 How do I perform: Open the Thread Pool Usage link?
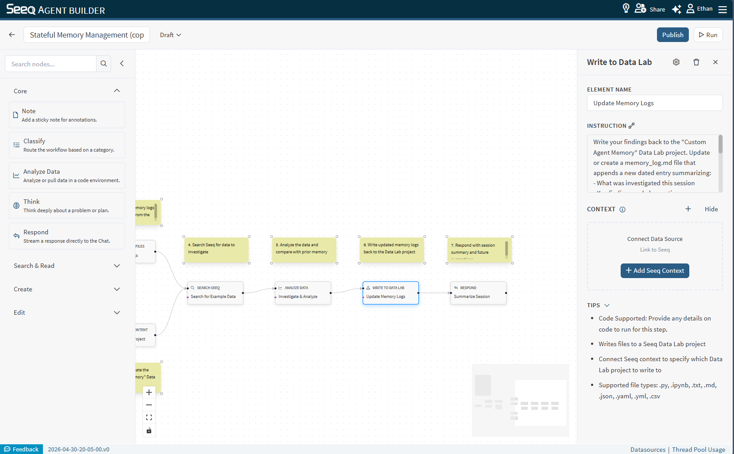coord(699,450)
